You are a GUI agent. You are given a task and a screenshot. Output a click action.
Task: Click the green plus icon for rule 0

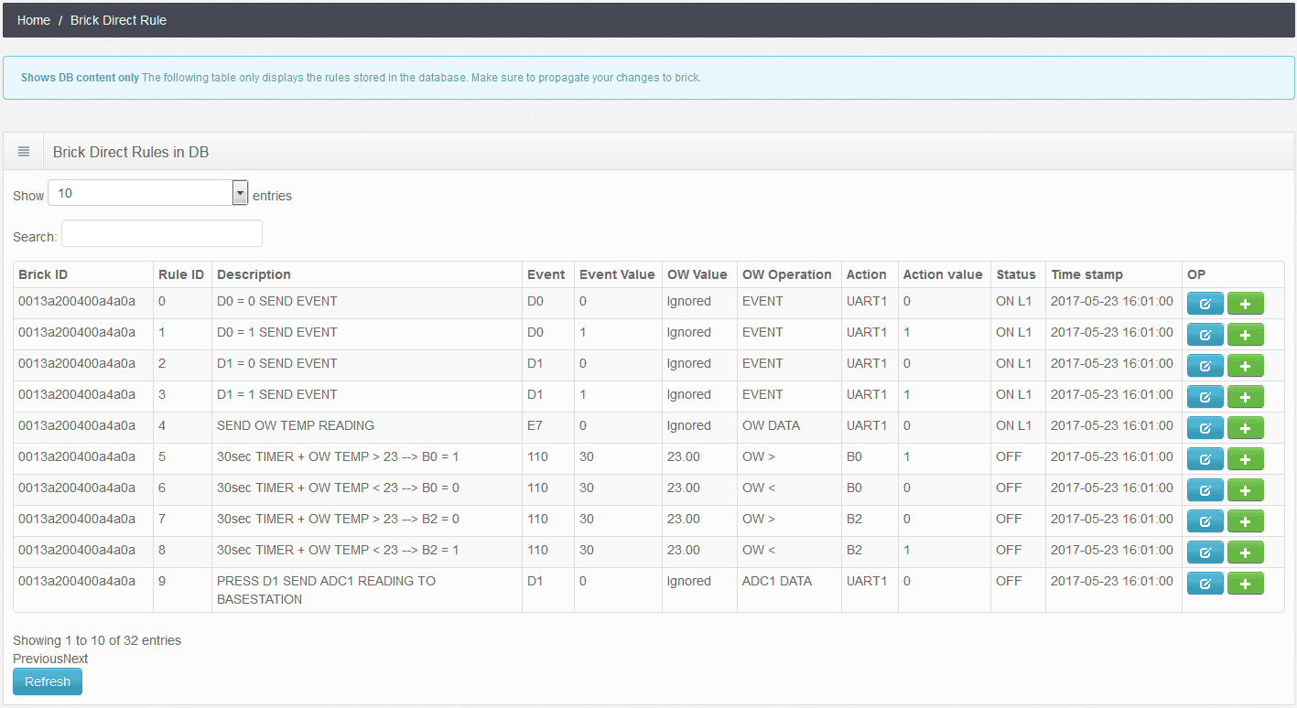[1245, 304]
